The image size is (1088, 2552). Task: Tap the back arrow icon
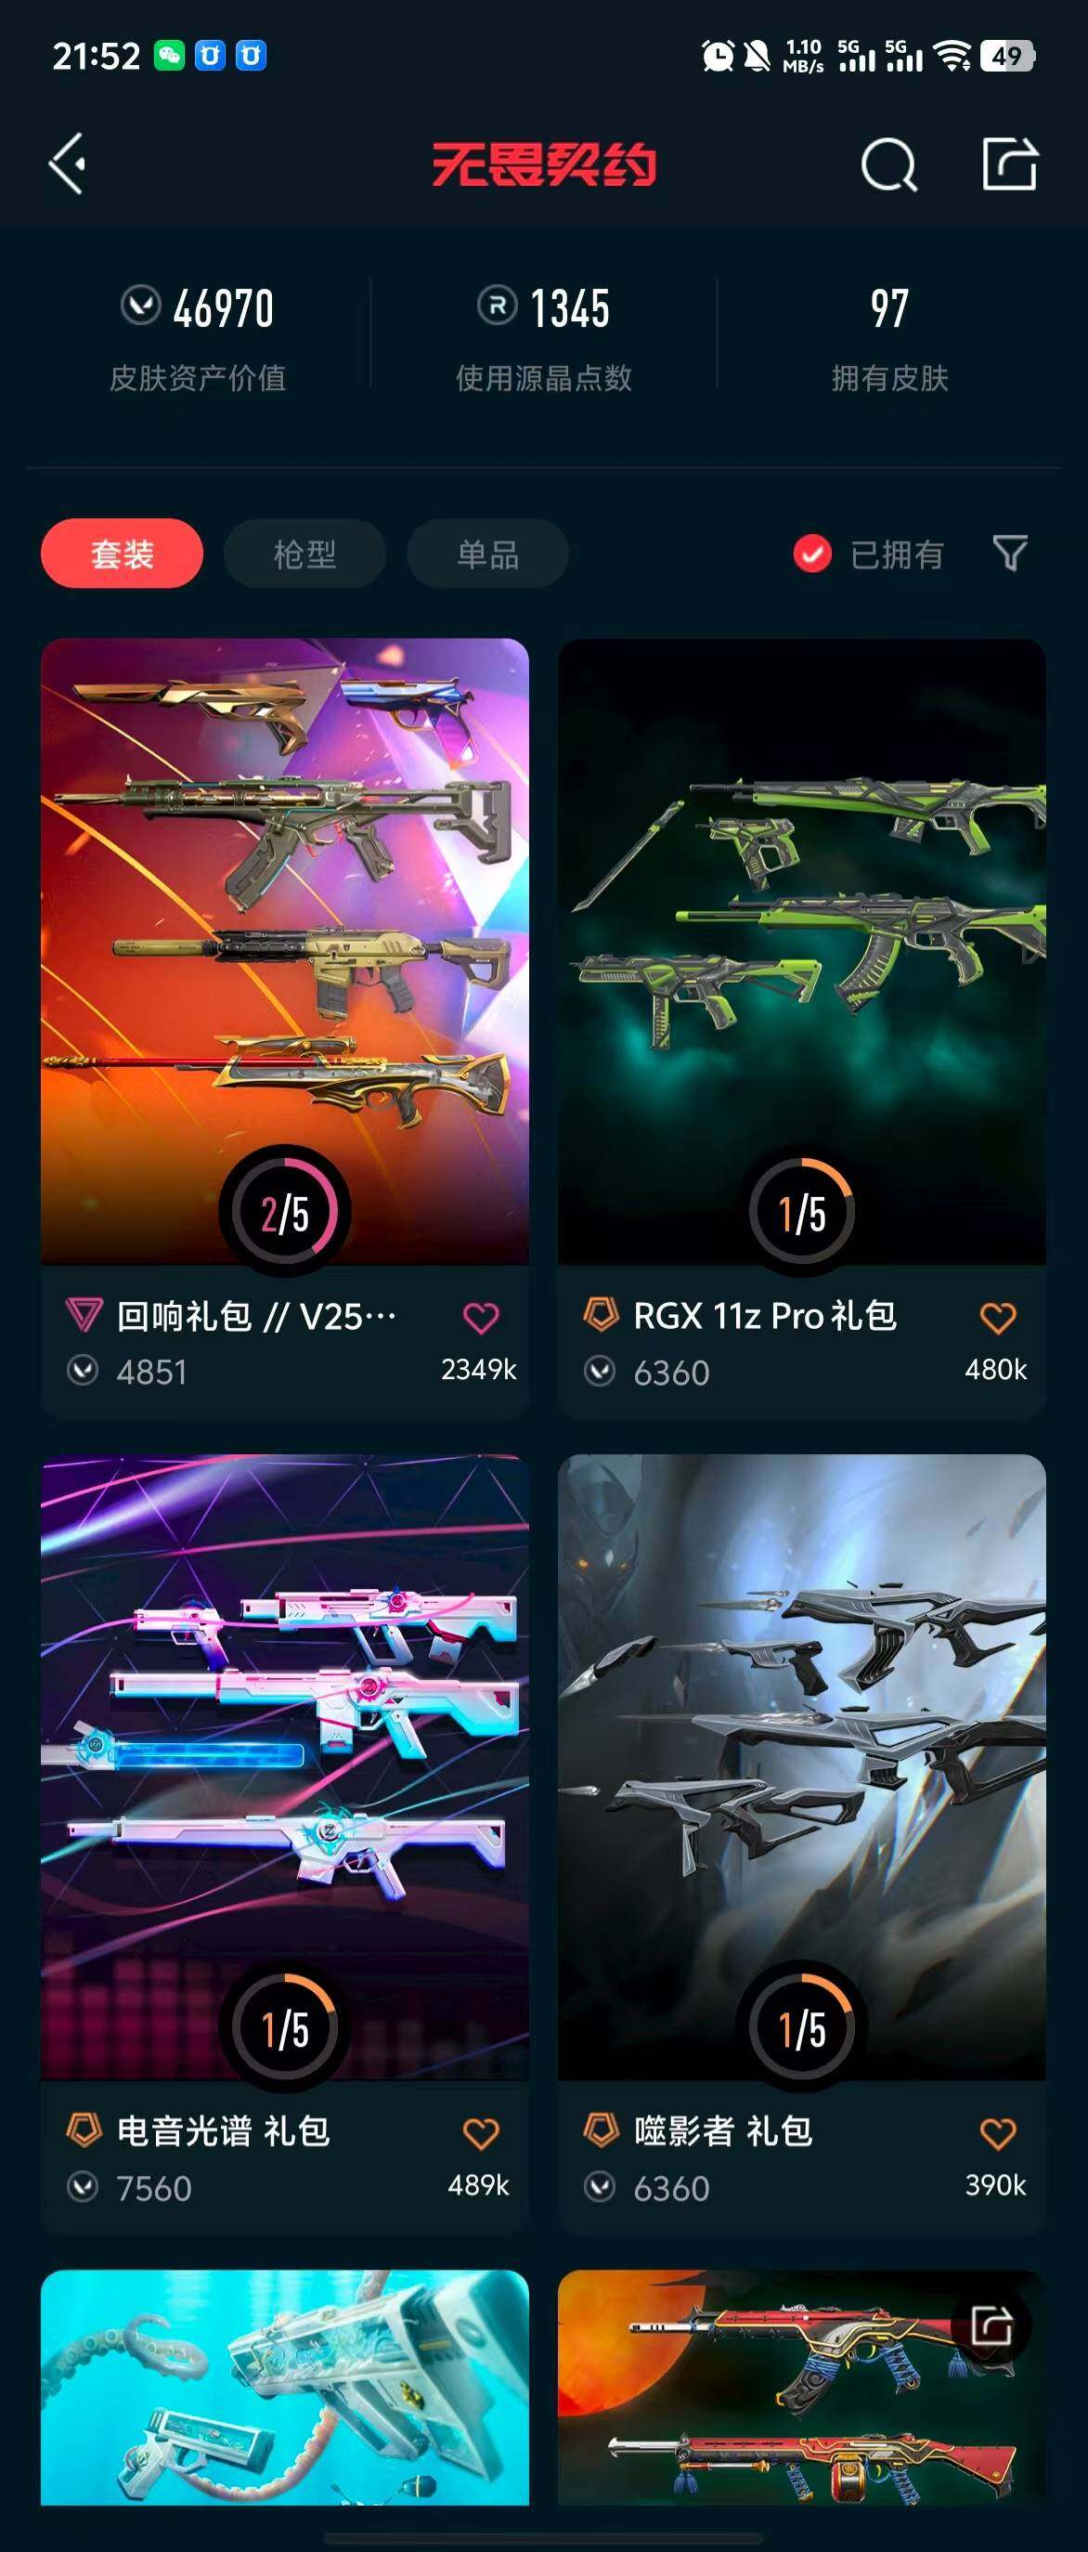tap(68, 163)
